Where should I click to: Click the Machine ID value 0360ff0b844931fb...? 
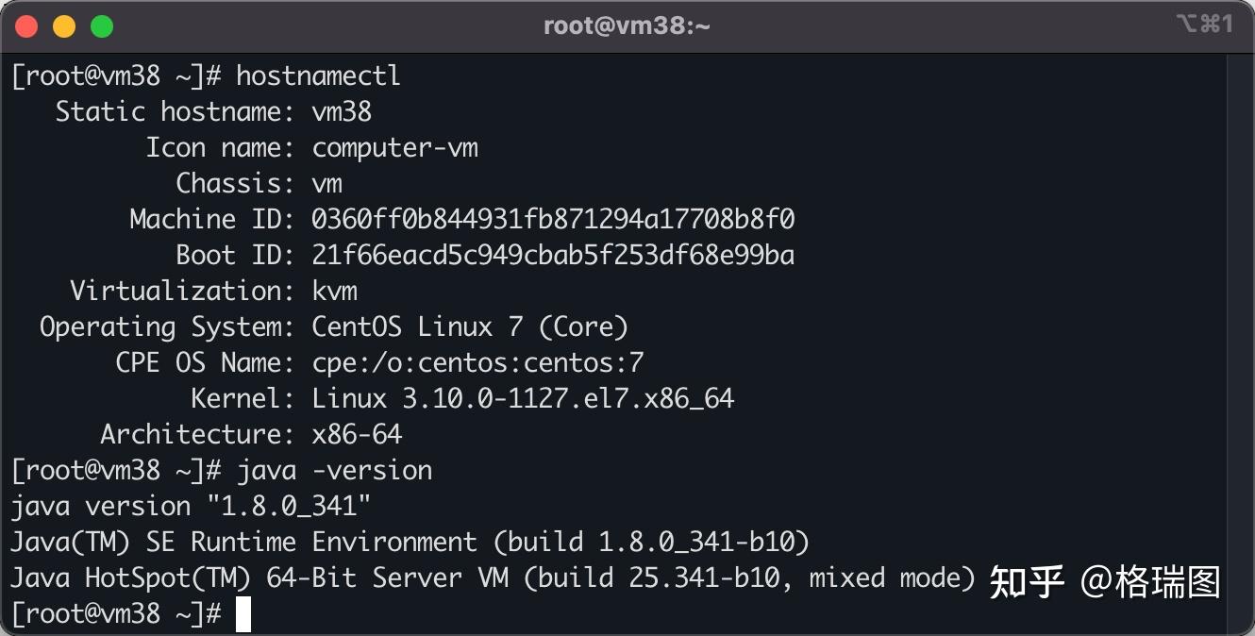pyautogui.click(x=553, y=219)
